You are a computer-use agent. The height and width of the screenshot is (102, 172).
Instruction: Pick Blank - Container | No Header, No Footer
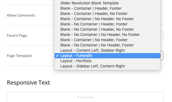107,19
